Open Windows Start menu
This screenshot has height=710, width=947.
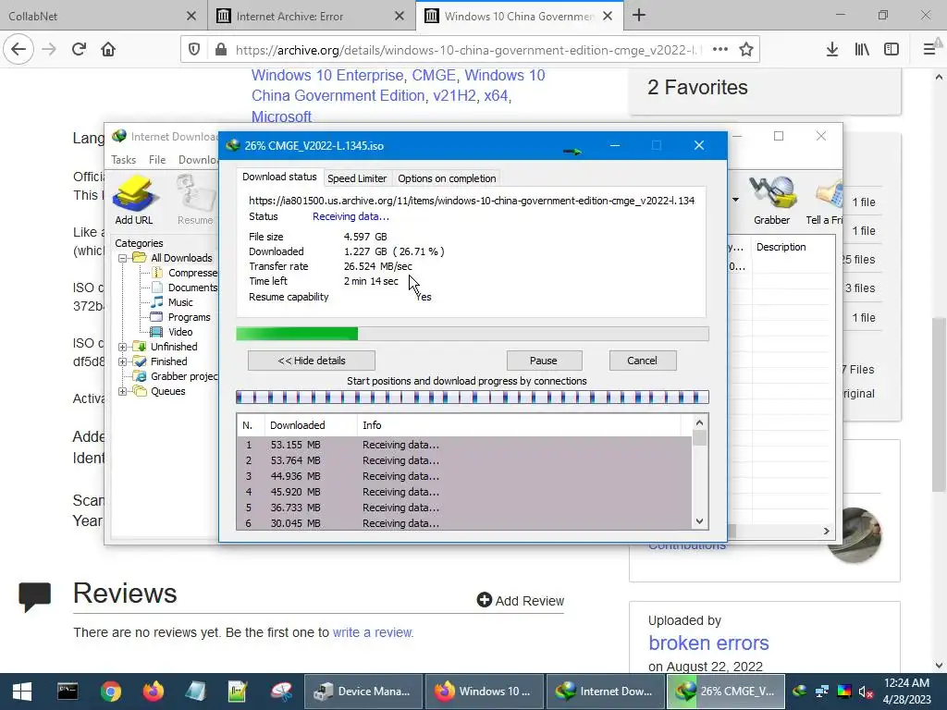tap(22, 692)
